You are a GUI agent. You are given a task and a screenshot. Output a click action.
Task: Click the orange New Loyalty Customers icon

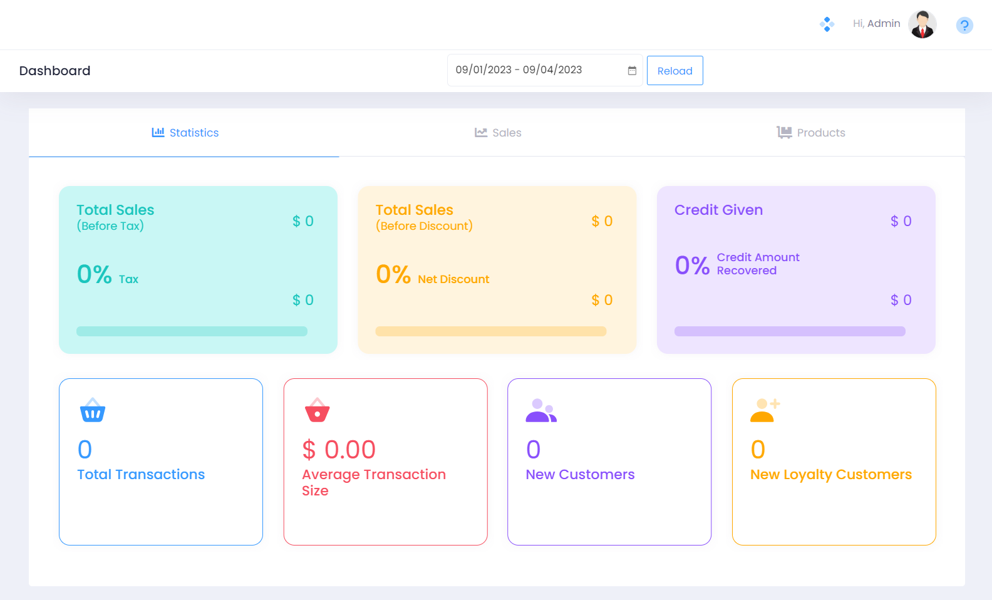[765, 410]
